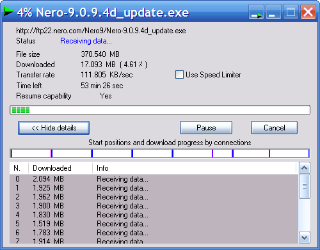320x250 pixels.
Task: Cancel the download
Action: click(x=274, y=128)
